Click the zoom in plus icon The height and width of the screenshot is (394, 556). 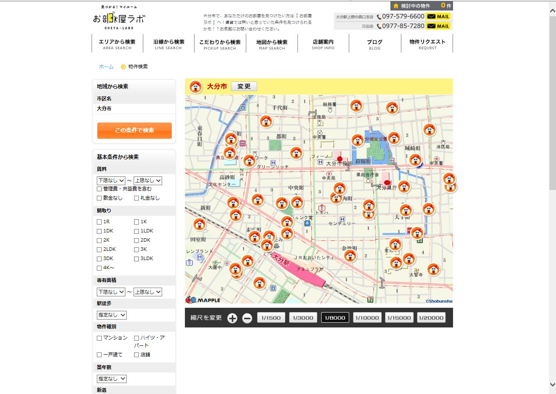coord(232,318)
